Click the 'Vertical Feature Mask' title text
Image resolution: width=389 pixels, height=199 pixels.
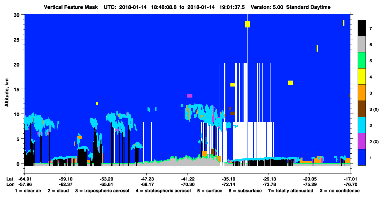pyautogui.click(x=71, y=7)
